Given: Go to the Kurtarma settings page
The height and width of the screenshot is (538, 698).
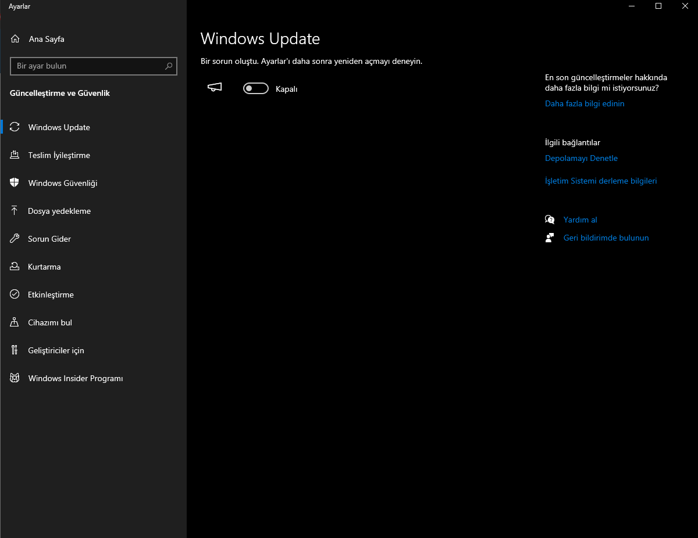Looking at the screenshot, I should [44, 267].
